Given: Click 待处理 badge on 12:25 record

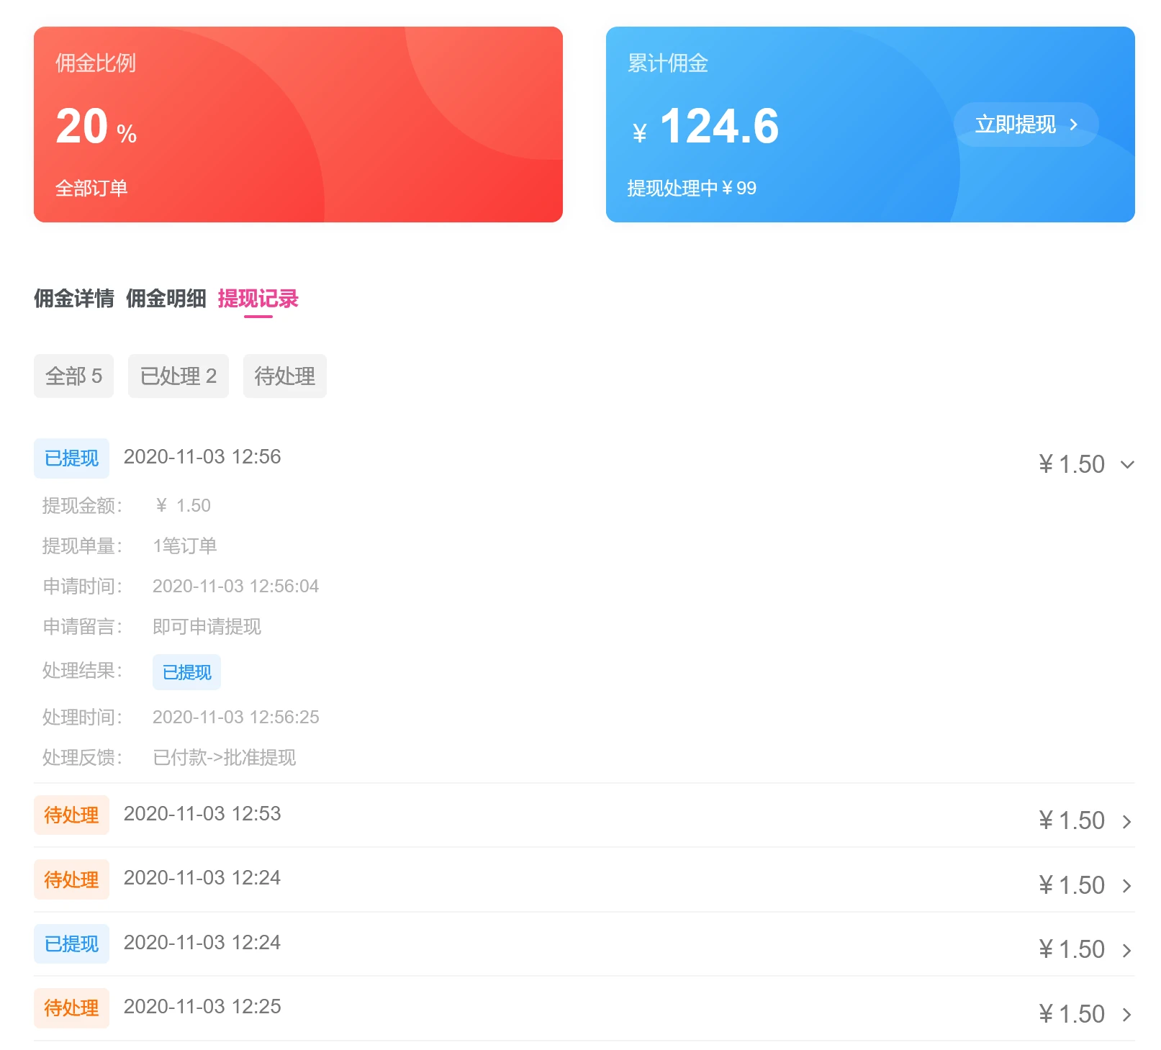Looking at the screenshot, I should pos(71,1008).
